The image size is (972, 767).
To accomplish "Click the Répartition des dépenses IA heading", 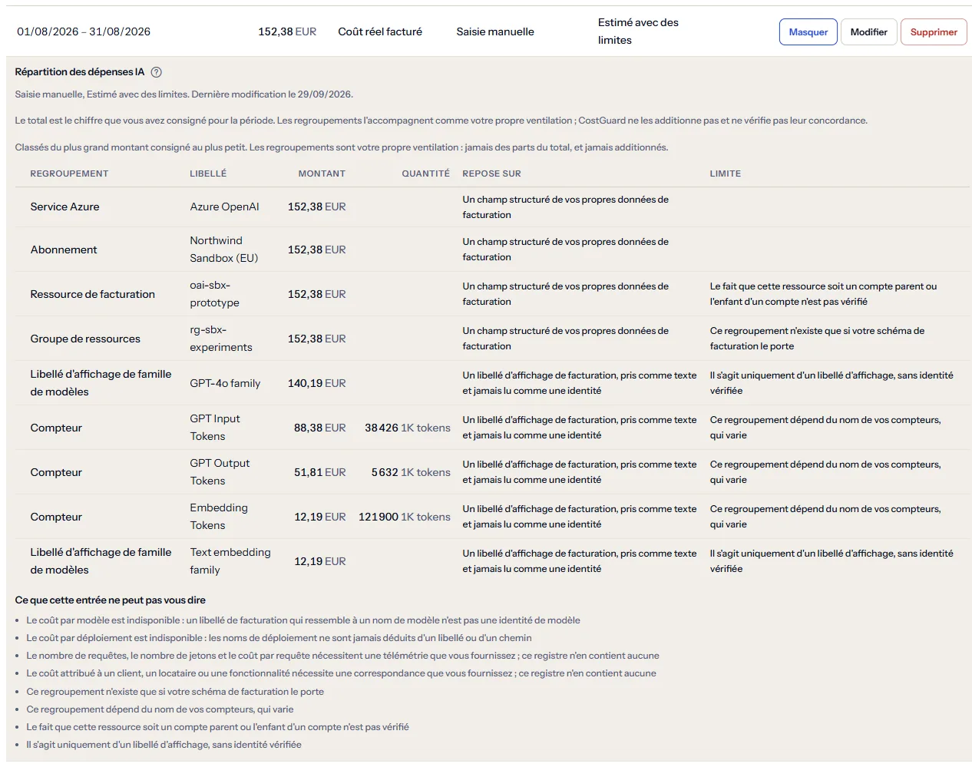I will point(80,72).
